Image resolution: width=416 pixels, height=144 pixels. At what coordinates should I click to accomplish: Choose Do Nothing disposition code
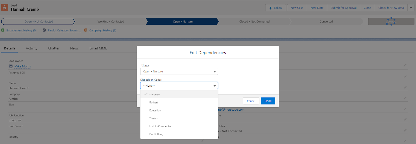point(179,134)
